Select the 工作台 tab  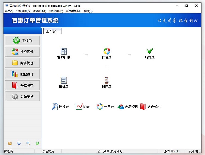(52, 31)
